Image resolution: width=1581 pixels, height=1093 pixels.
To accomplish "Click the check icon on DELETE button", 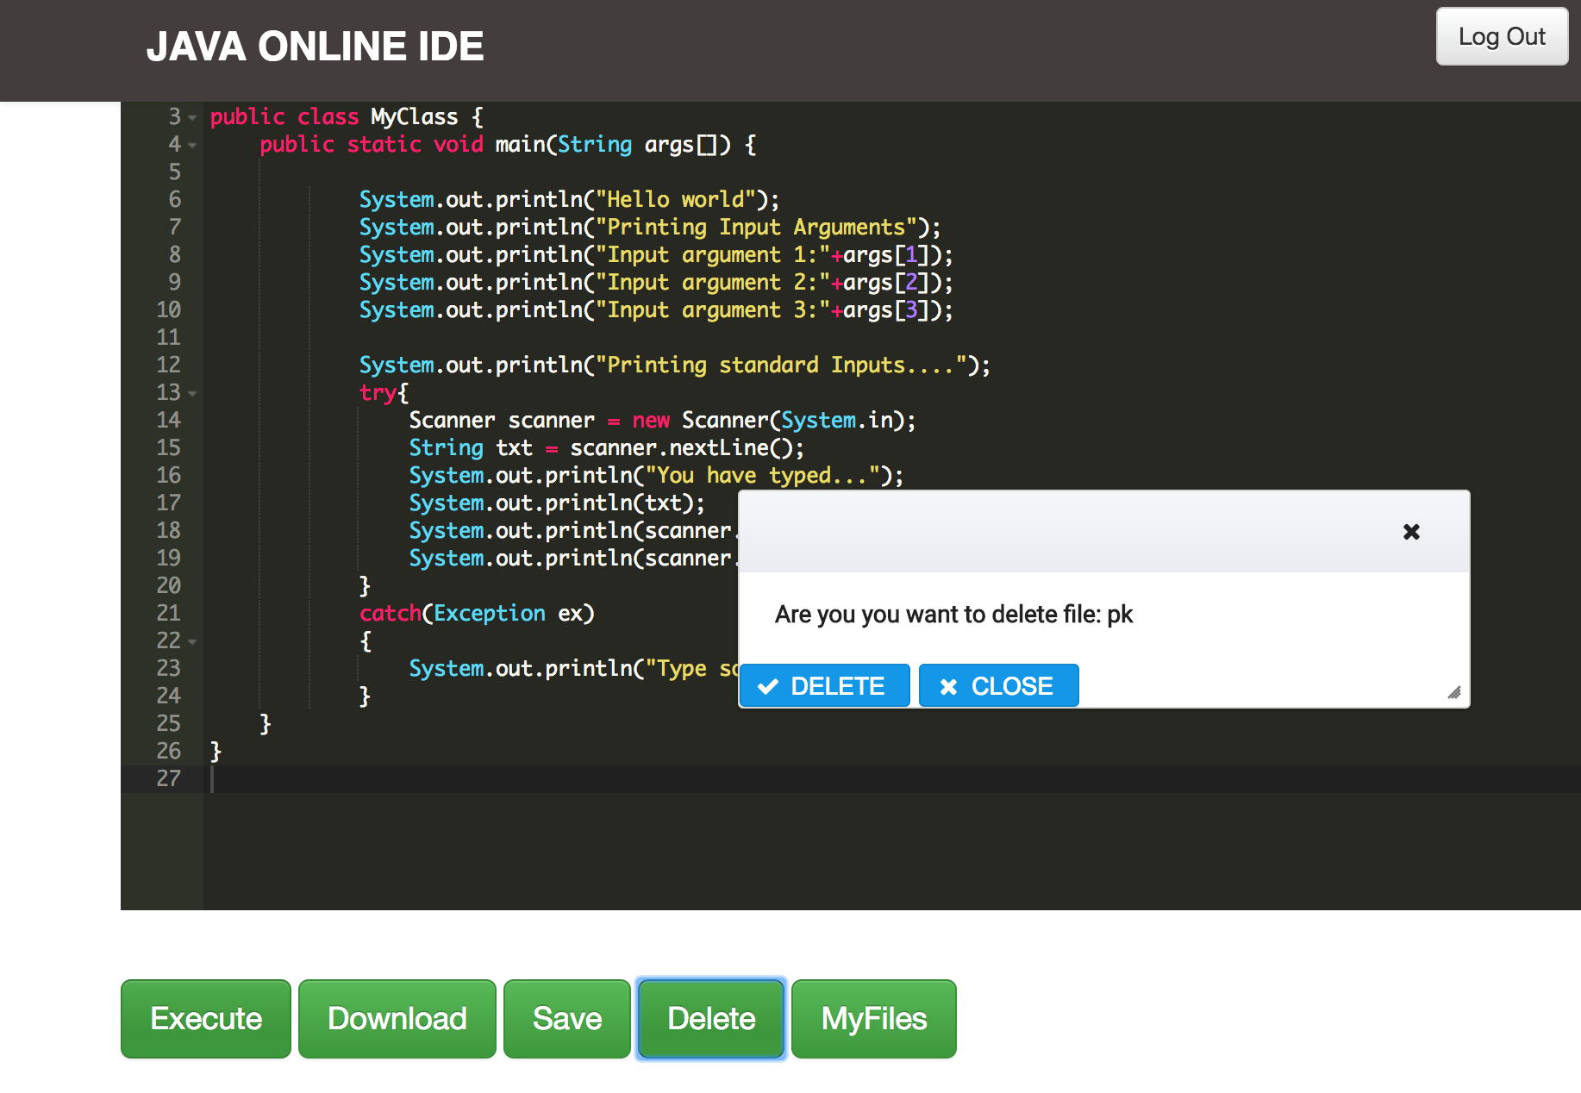I will 768,687.
